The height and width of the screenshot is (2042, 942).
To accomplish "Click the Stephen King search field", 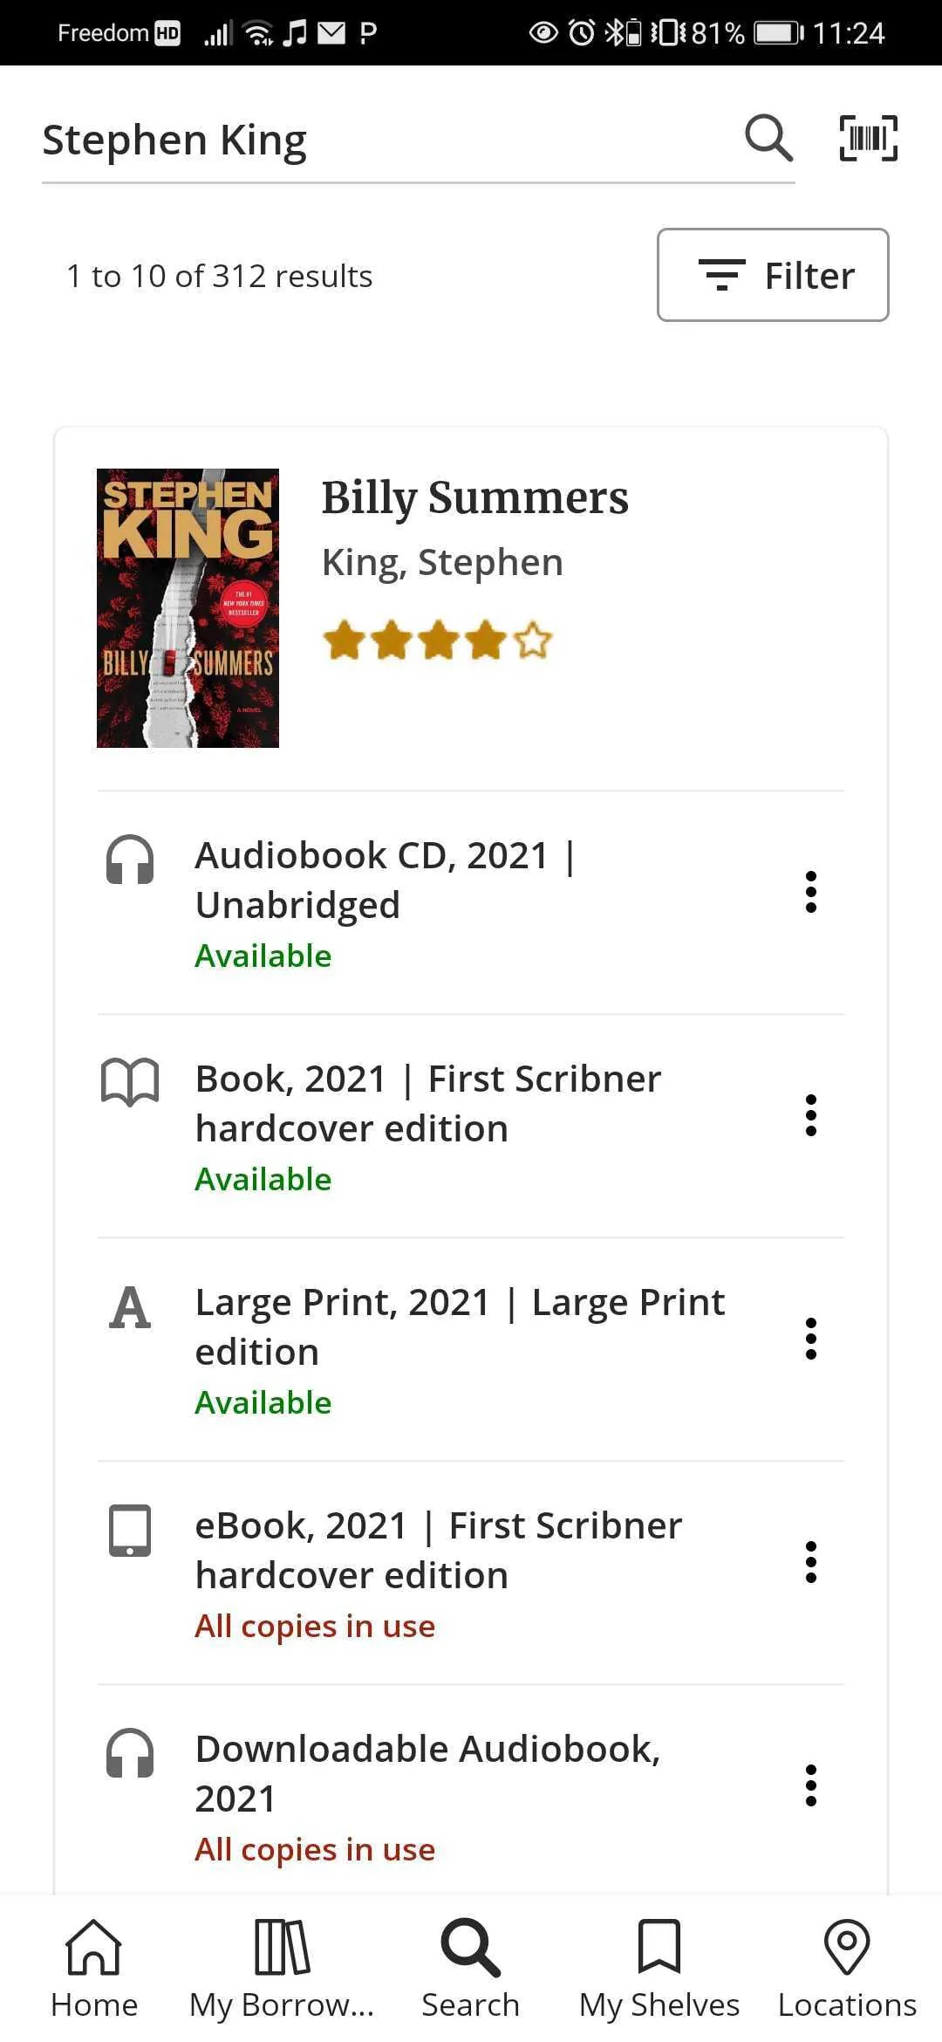I will tap(384, 140).
